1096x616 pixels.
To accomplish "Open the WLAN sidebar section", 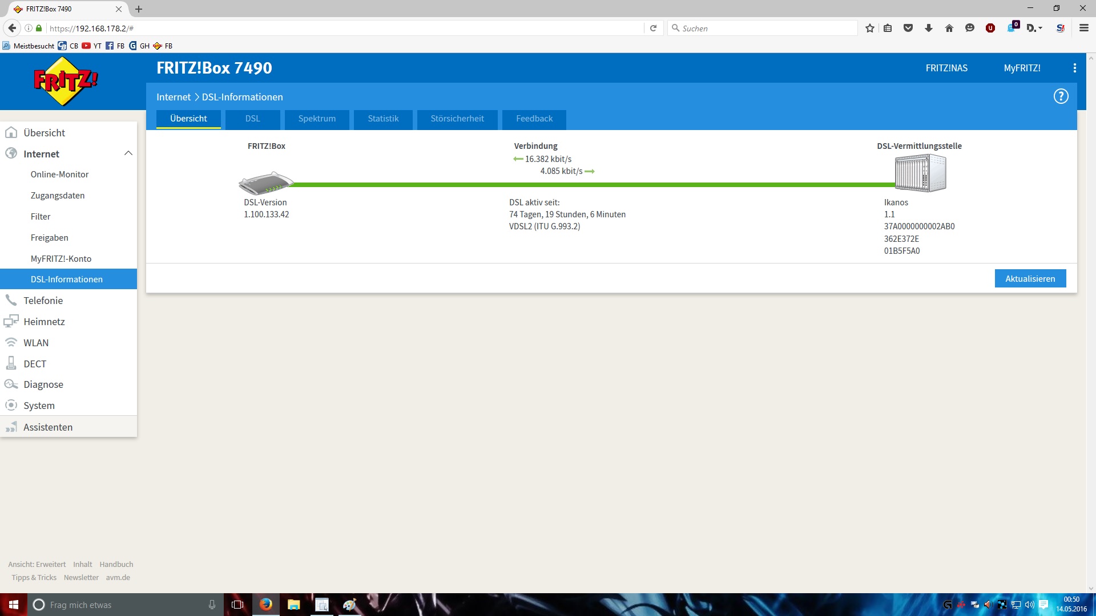I will point(36,343).
